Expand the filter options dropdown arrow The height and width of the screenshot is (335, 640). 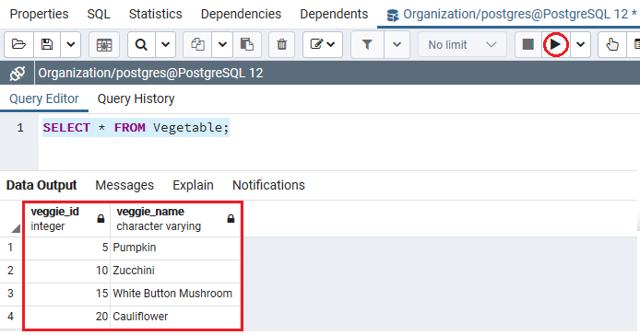[397, 44]
